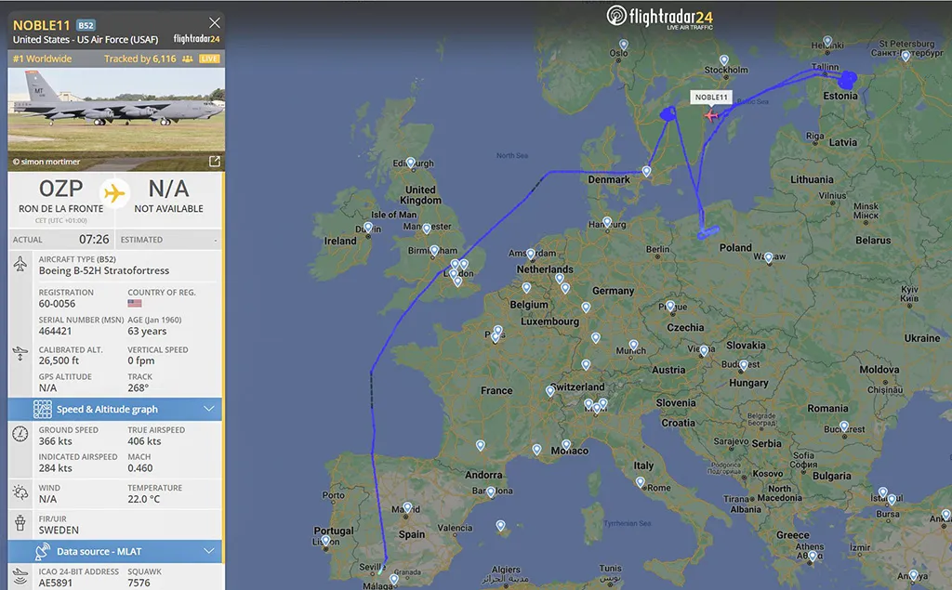Click the red B-52 aircraft icon on map
Viewport: 952px width, 590px height.
point(711,114)
